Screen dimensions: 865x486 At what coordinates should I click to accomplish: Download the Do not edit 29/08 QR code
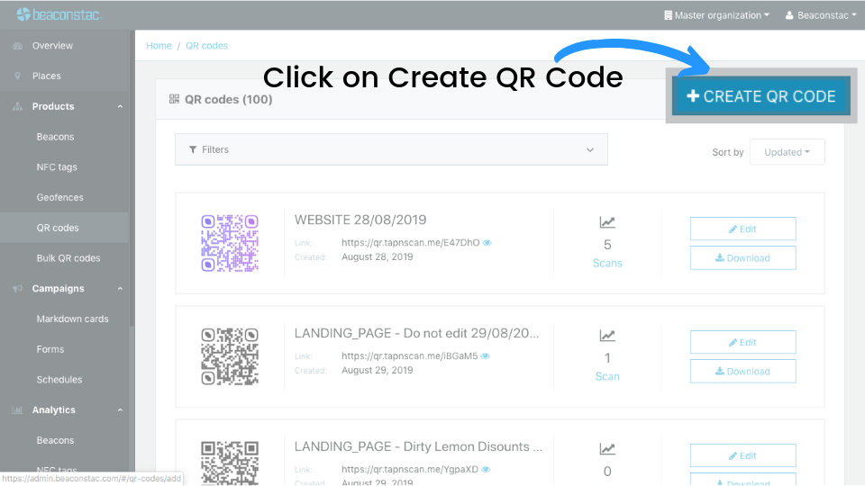tap(743, 372)
